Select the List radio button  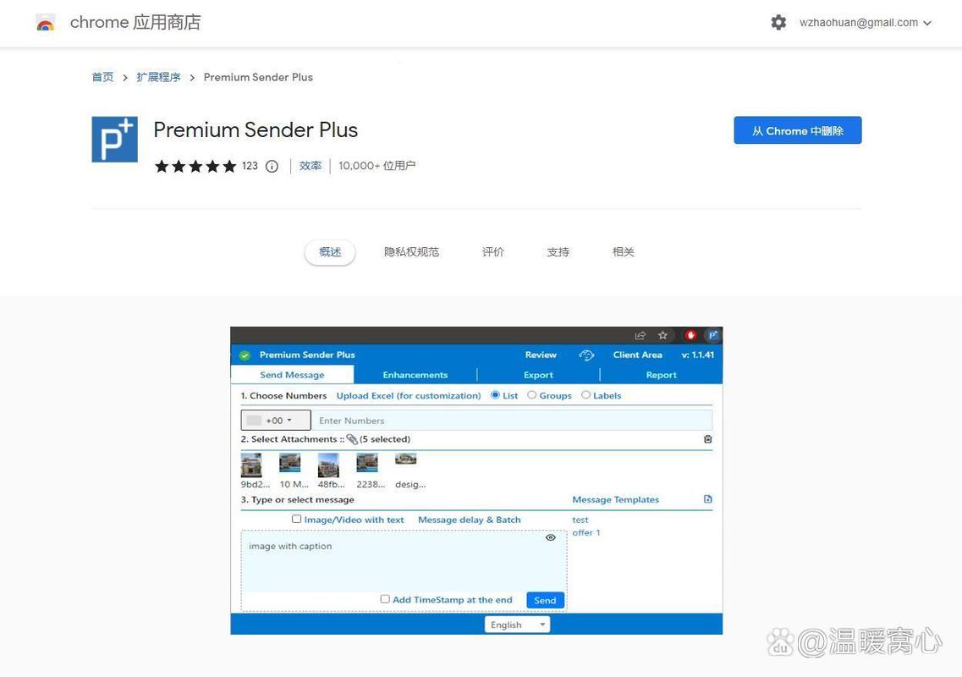click(495, 395)
